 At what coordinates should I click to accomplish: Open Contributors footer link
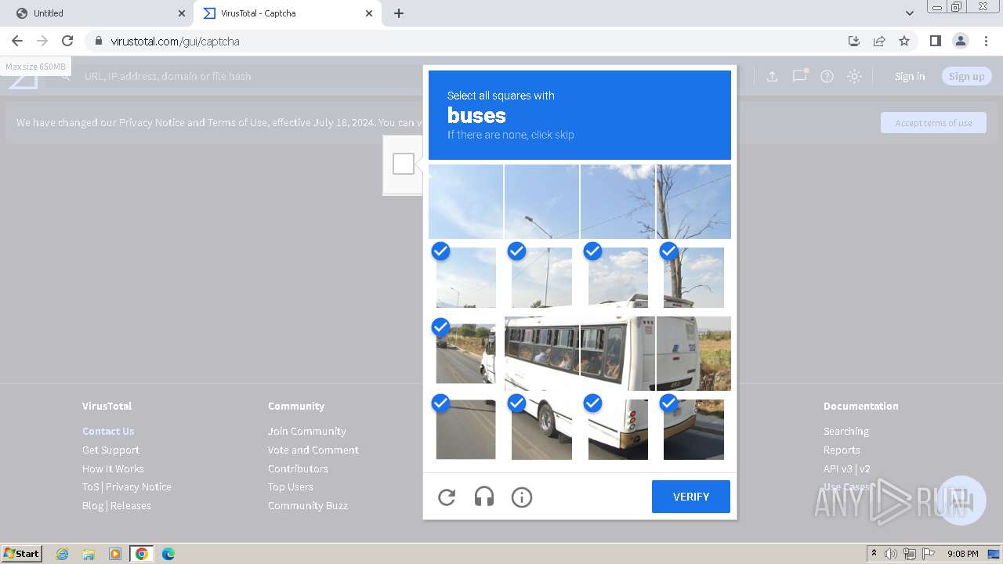298,468
